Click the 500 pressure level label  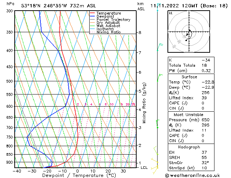click(x=10, y=81)
